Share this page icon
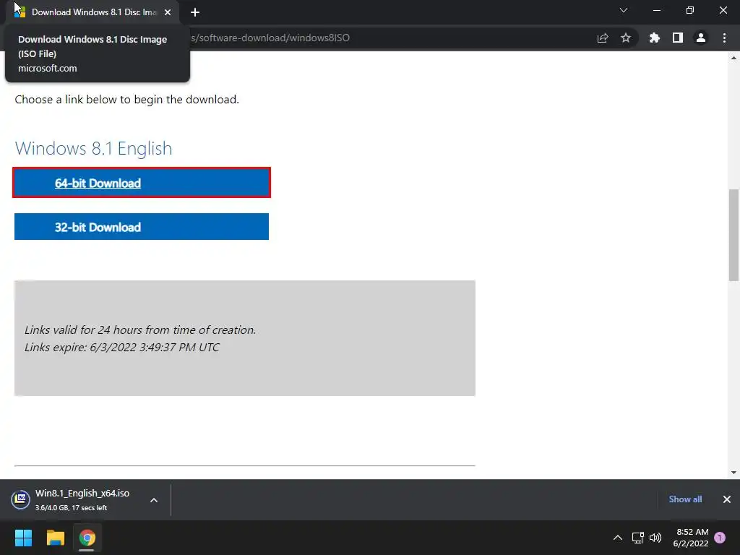740x555 pixels. [x=603, y=38]
